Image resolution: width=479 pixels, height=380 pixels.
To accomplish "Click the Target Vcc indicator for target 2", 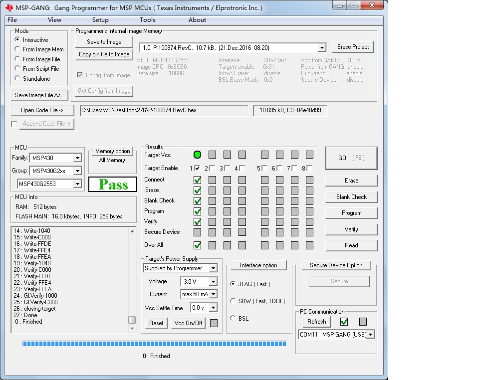I will pos(213,155).
